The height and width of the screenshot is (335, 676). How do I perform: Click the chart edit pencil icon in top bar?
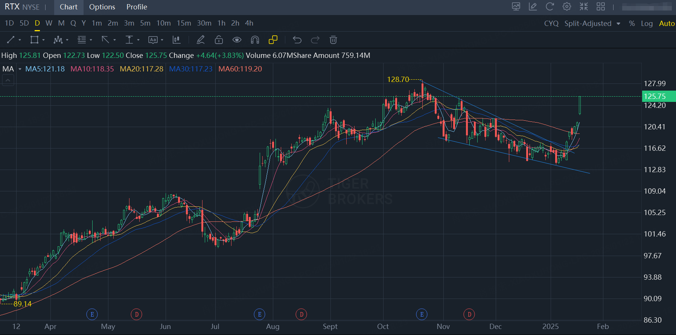533,6
